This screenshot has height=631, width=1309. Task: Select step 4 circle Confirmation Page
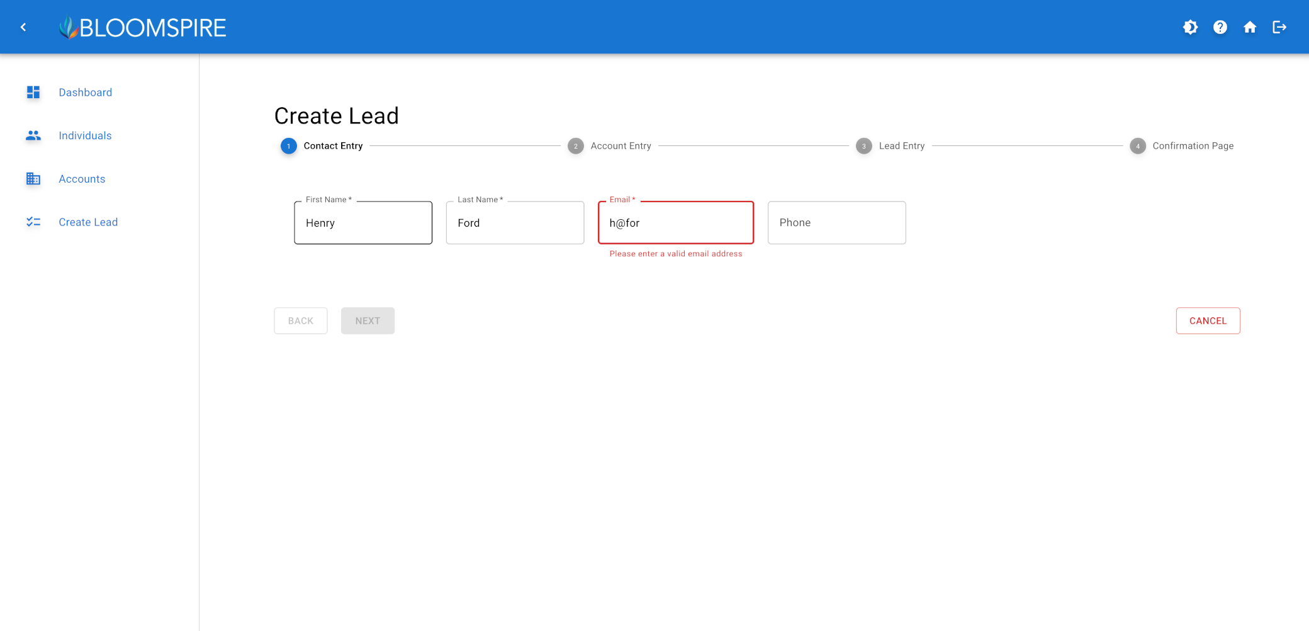pyautogui.click(x=1138, y=146)
